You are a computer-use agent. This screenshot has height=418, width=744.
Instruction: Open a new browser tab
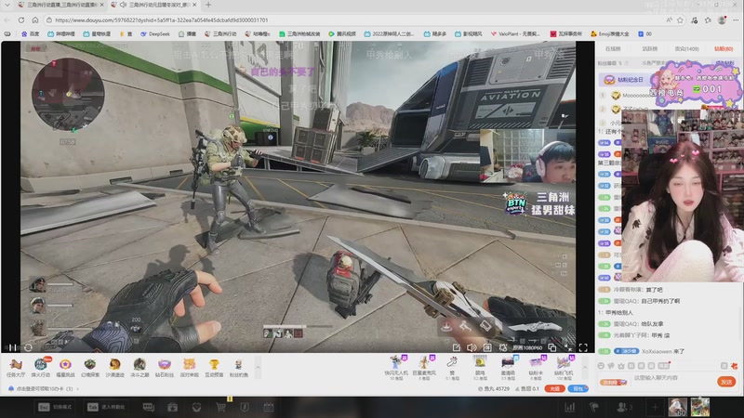(x=208, y=5)
